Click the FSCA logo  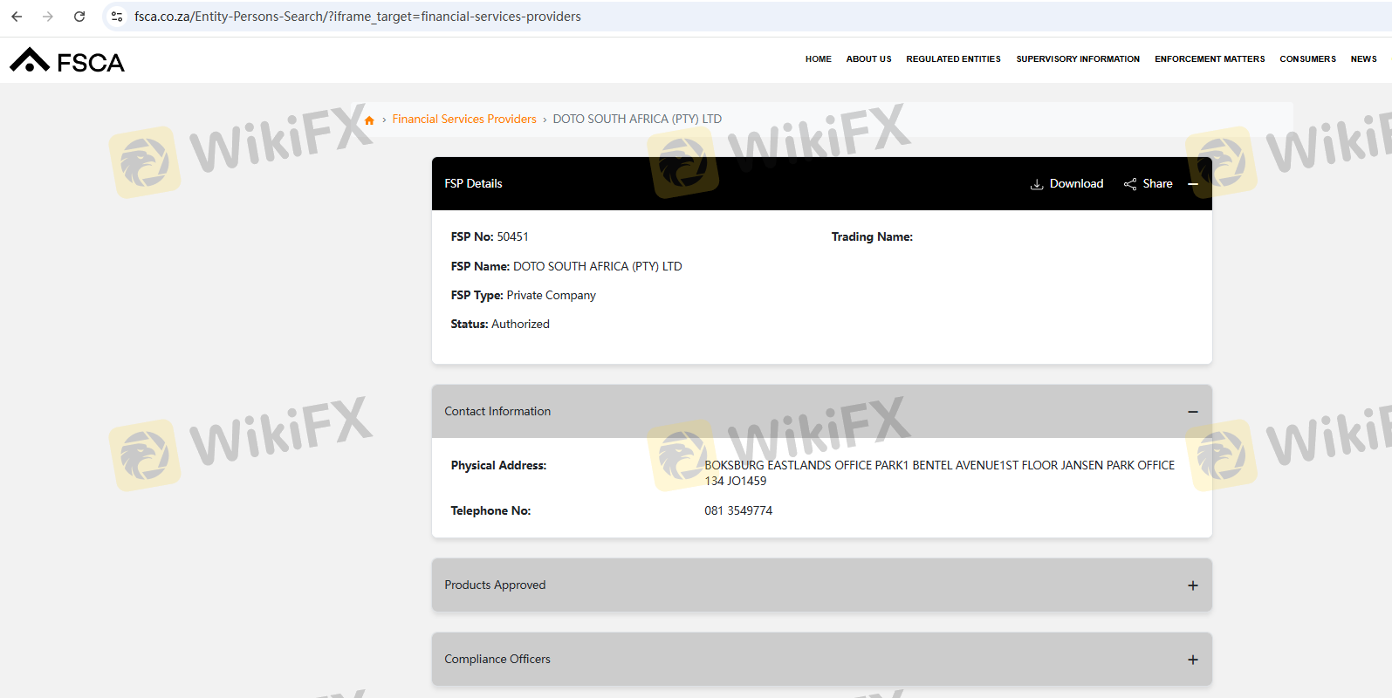67,60
